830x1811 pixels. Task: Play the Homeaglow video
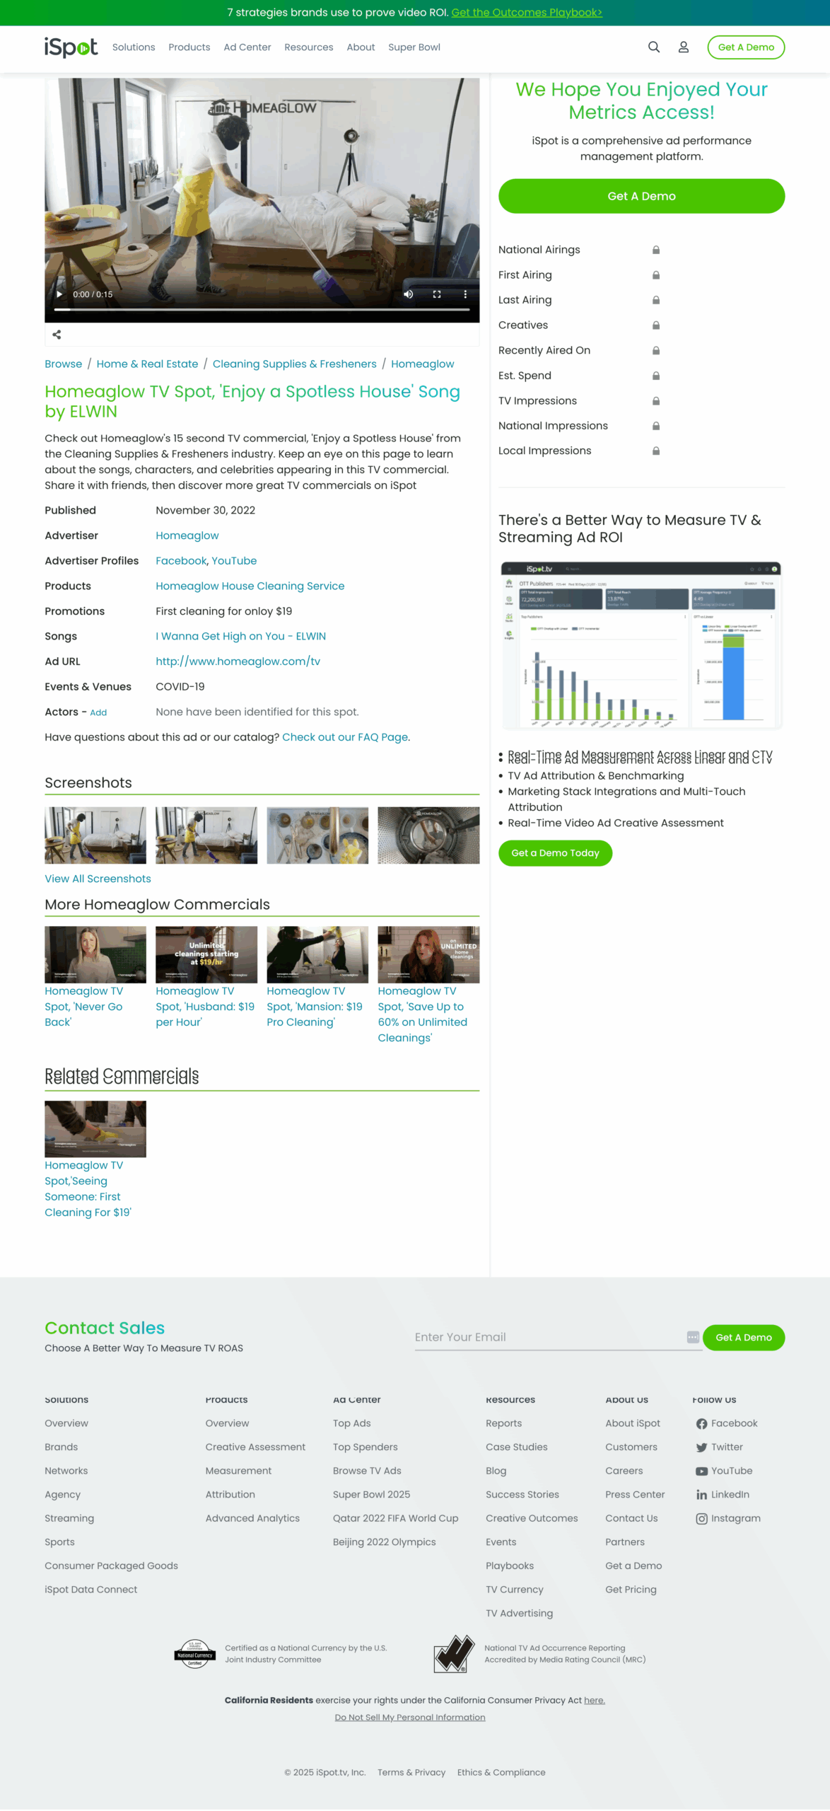click(x=59, y=294)
